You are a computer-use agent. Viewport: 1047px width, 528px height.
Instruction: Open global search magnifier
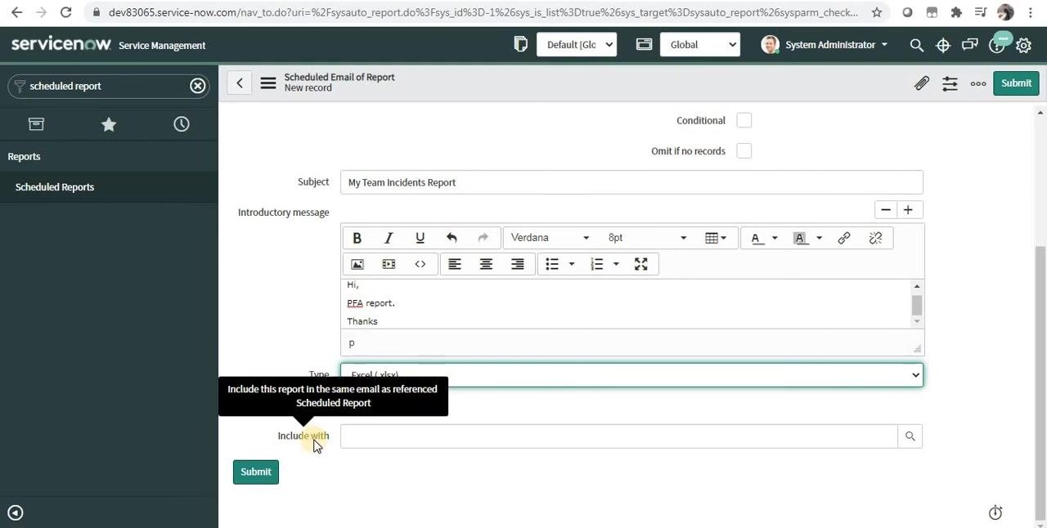(x=916, y=45)
